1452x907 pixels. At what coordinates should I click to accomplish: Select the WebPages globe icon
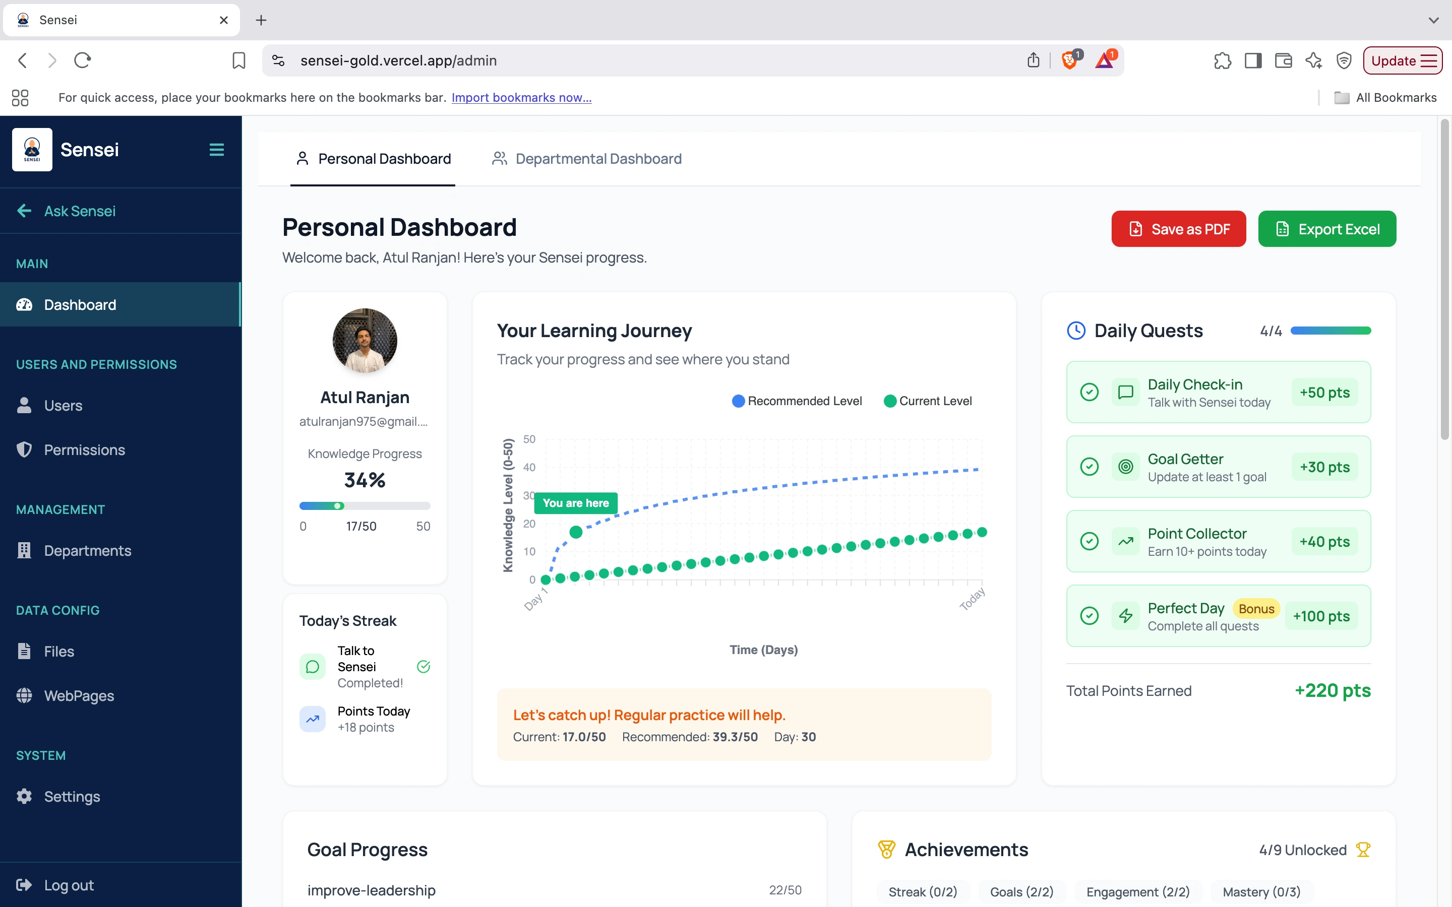pyautogui.click(x=25, y=696)
